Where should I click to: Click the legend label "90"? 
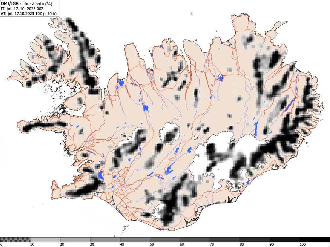pyautogui.click(x=272, y=244)
